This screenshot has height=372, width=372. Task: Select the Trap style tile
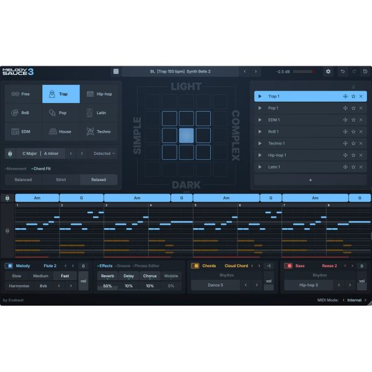point(61,94)
